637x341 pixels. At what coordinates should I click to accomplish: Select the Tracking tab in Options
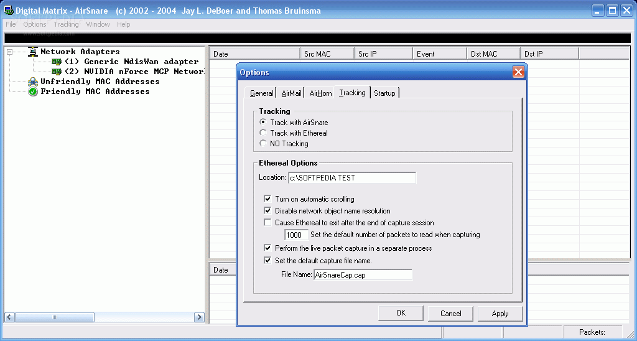coord(352,92)
